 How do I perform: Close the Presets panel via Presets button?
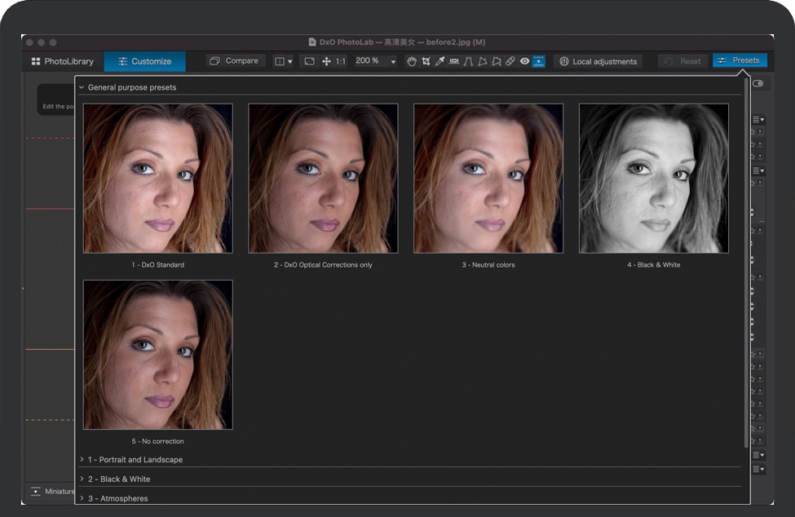(x=740, y=60)
